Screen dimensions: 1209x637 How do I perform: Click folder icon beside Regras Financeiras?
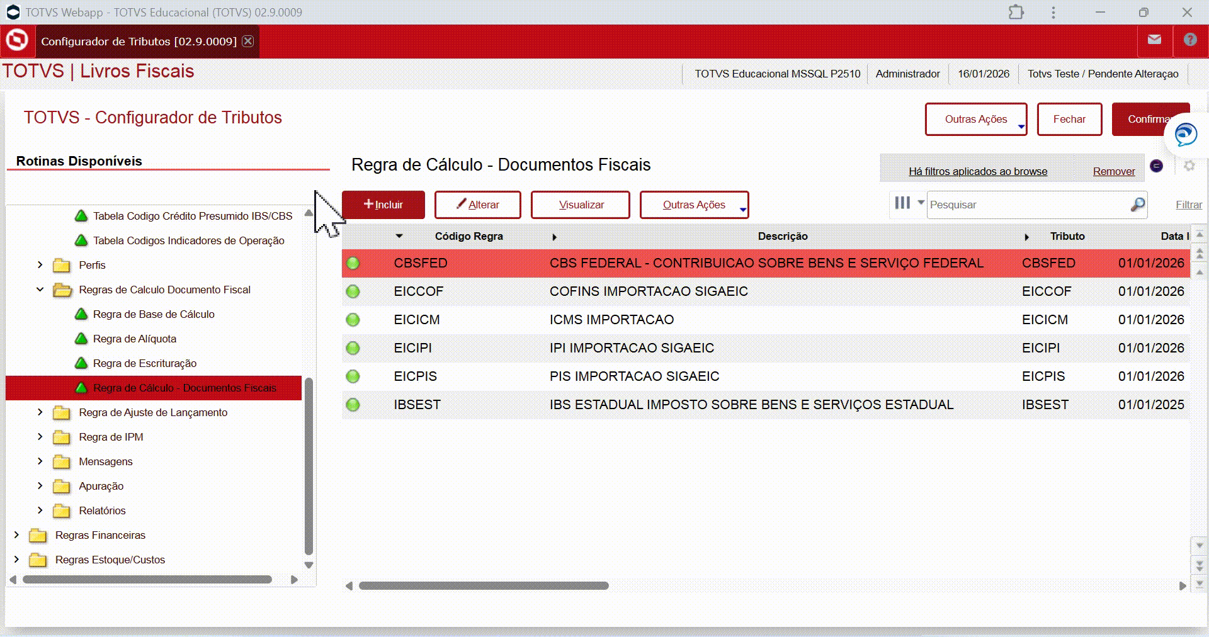pyautogui.click(x=38, y=535)
